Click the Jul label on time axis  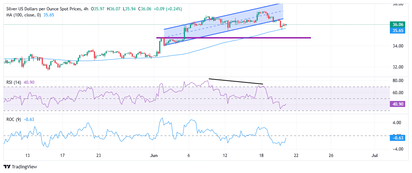point(375,156)
